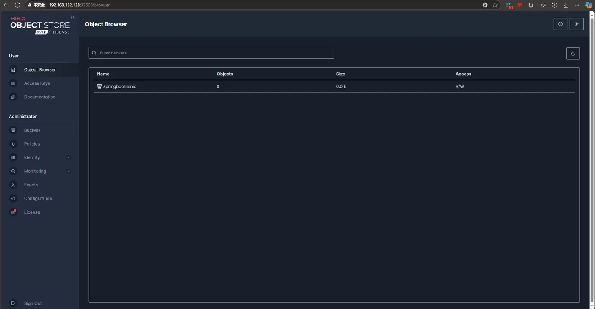Expand the Identity submenu chevron
595x309 pixels.
click(x=68, y=157)
